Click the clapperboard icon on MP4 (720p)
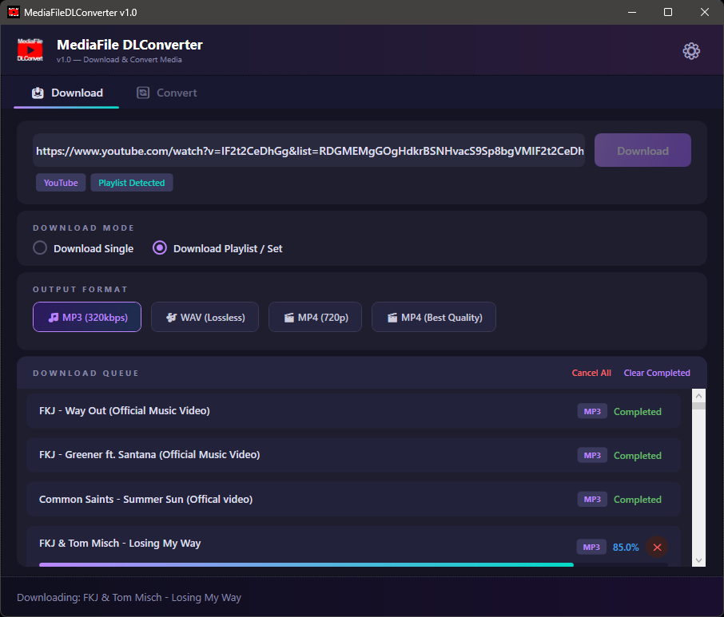 pos(289,317)
